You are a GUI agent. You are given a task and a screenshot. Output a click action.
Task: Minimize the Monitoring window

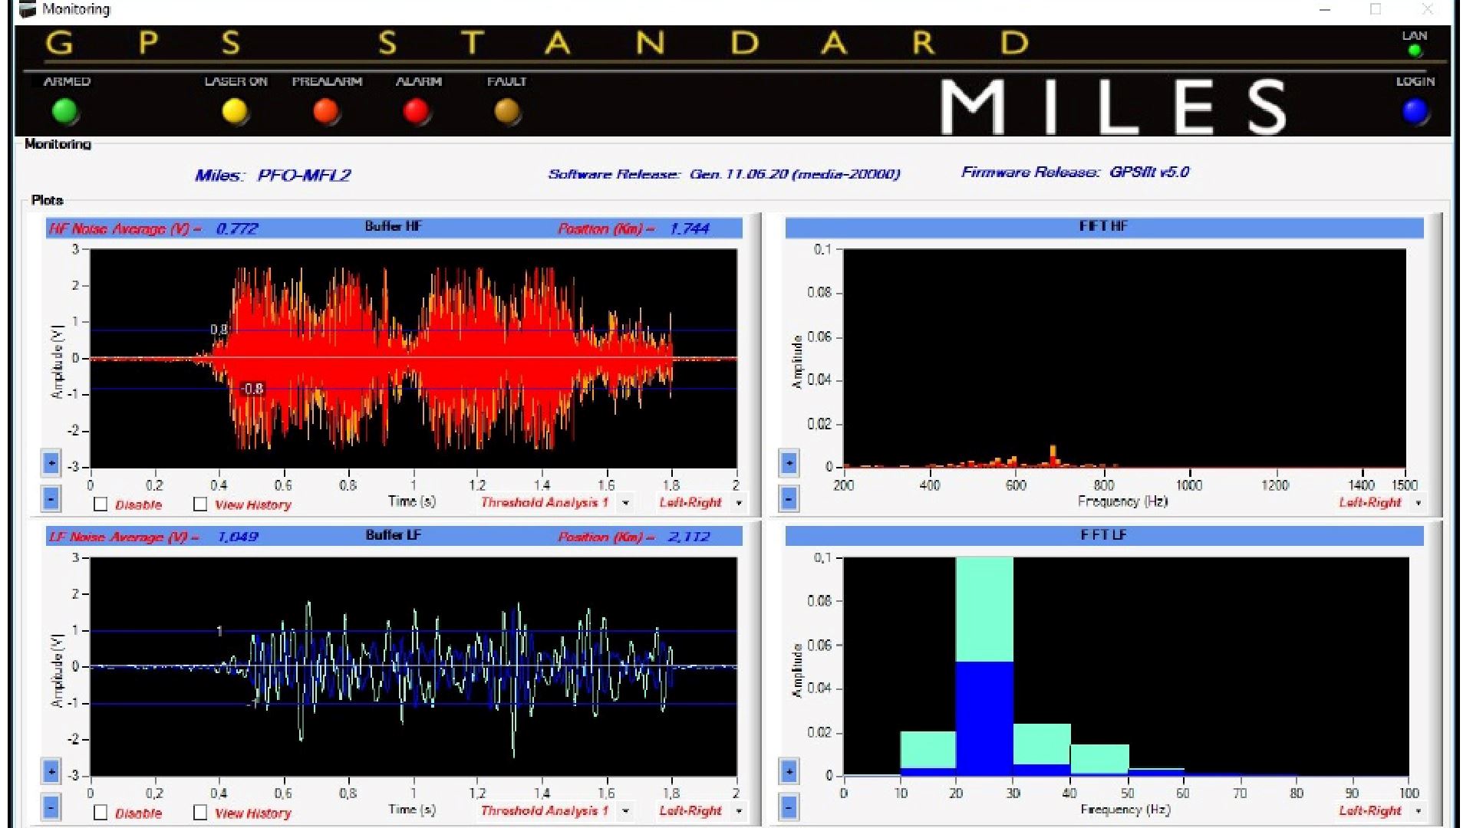click(1325, 9)
